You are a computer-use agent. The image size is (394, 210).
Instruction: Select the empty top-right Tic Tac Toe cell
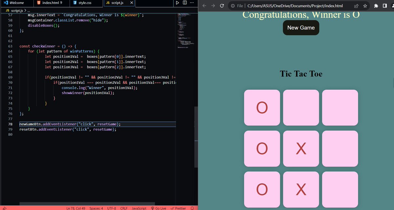(340, 107)
